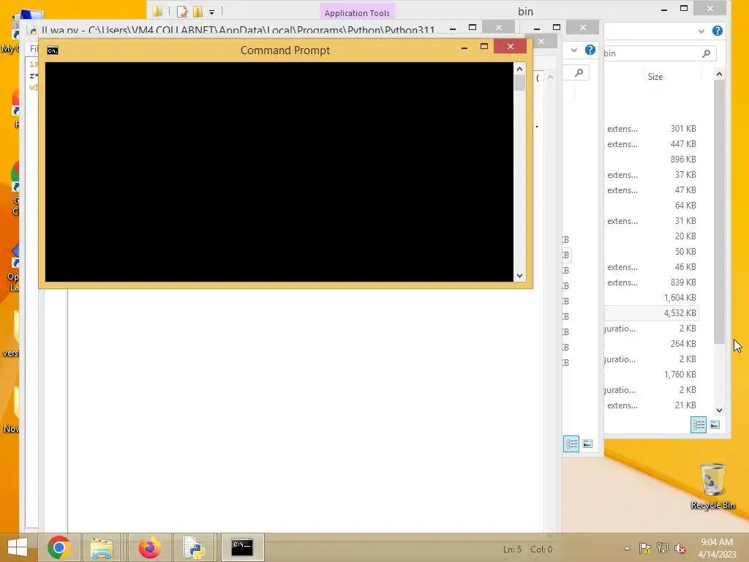
Task: Select the 4,532 KB file row
Action: click(651, 313)
